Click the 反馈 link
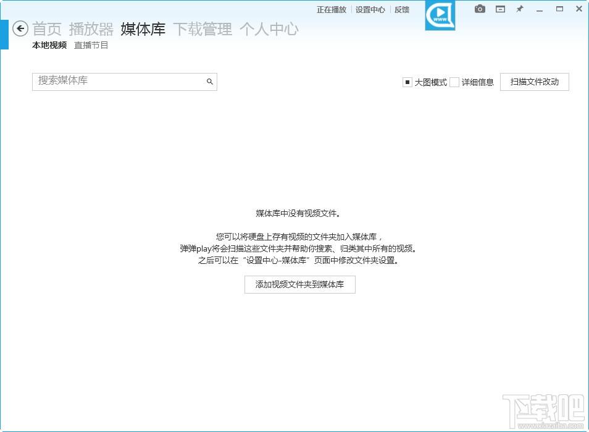This screenshot has width=589, height=432. pyautogui.click(x=402, y=10)
